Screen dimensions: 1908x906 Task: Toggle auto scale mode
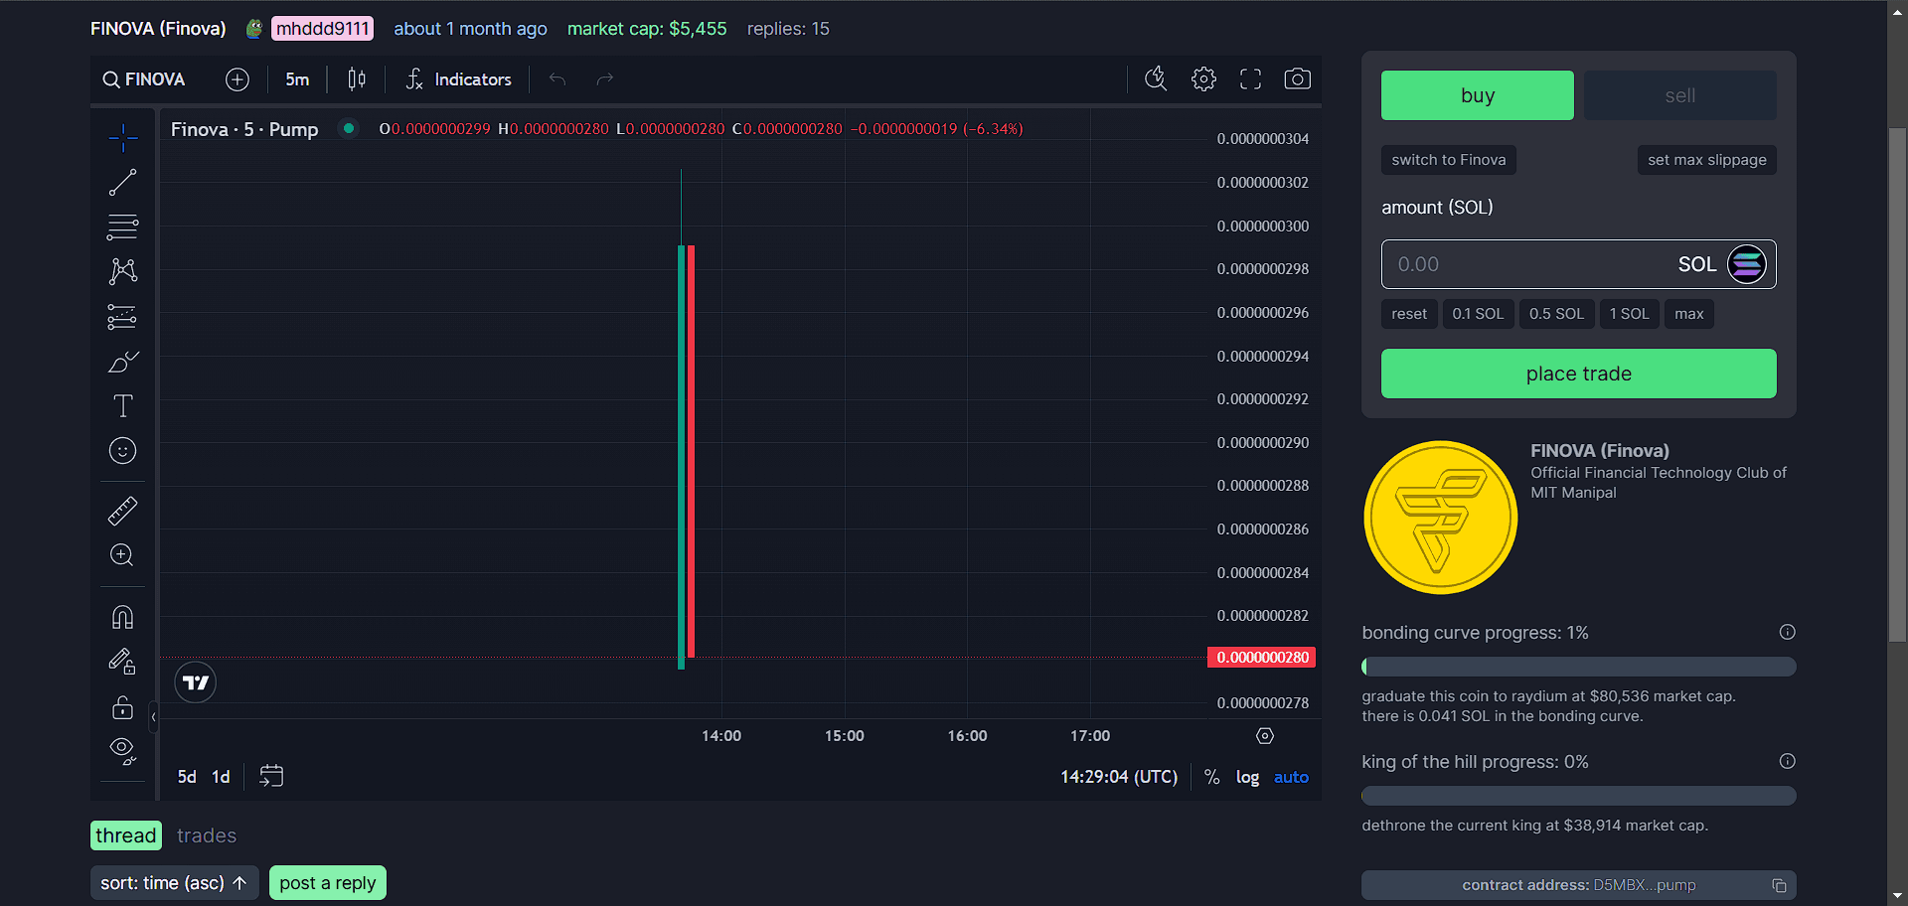(x=1291, y=777)
